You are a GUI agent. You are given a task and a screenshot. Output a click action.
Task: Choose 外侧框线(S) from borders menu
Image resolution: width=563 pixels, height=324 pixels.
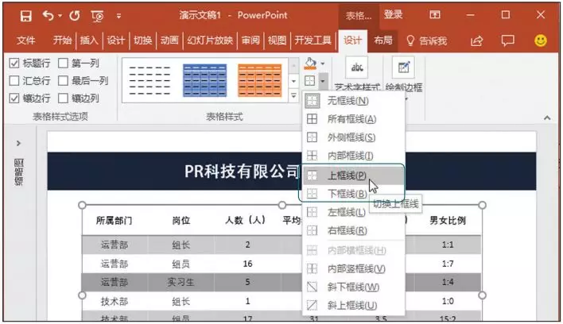[354, 137]
